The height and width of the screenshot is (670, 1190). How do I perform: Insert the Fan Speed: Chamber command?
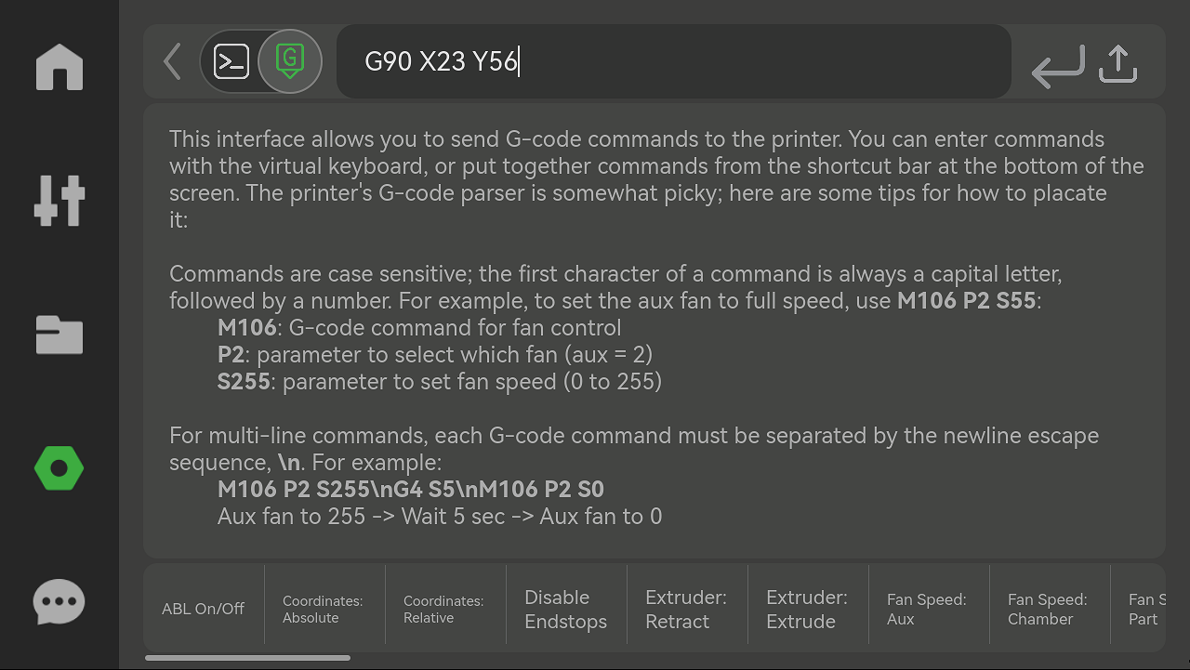pos(1049,609)
